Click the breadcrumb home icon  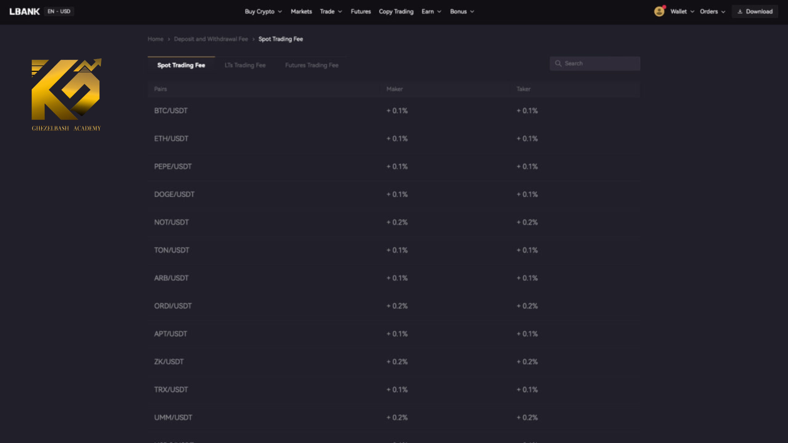155,39
